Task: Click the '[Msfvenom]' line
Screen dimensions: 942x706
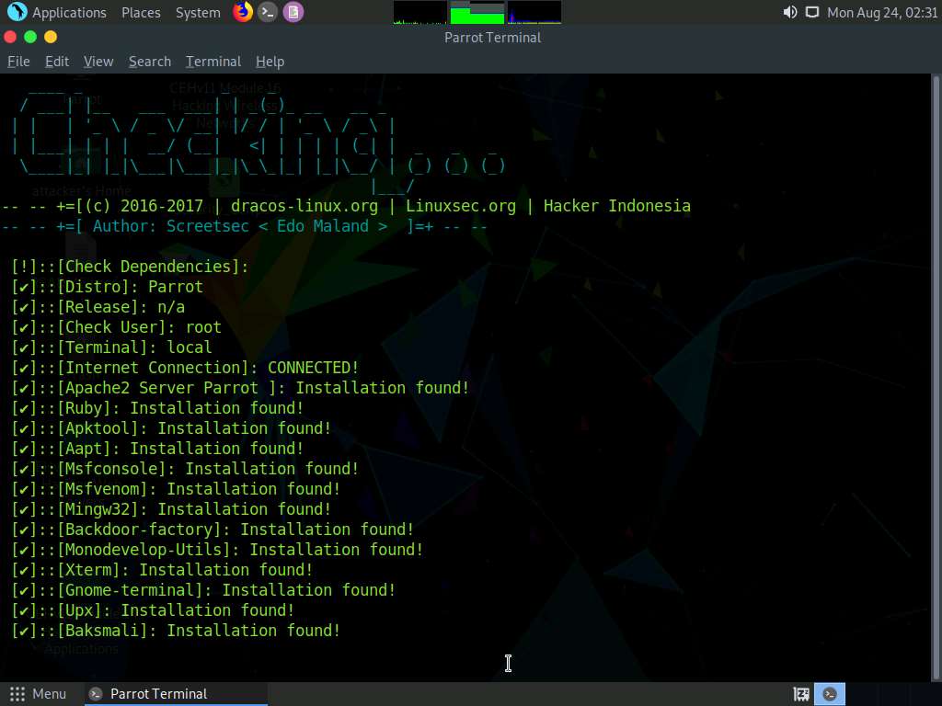Action: point(176,489)
